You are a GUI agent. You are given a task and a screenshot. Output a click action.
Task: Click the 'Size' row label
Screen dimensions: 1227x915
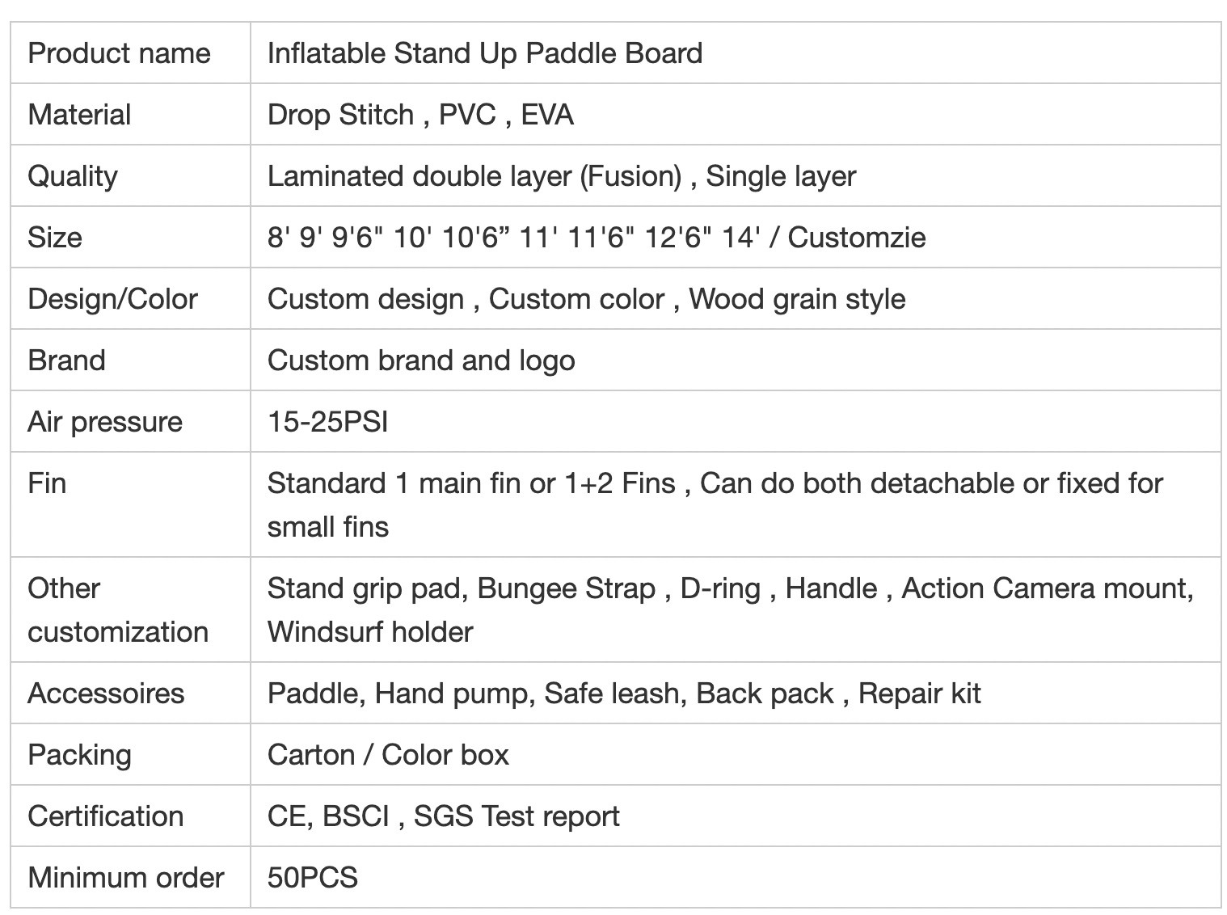tap(55, 238)
